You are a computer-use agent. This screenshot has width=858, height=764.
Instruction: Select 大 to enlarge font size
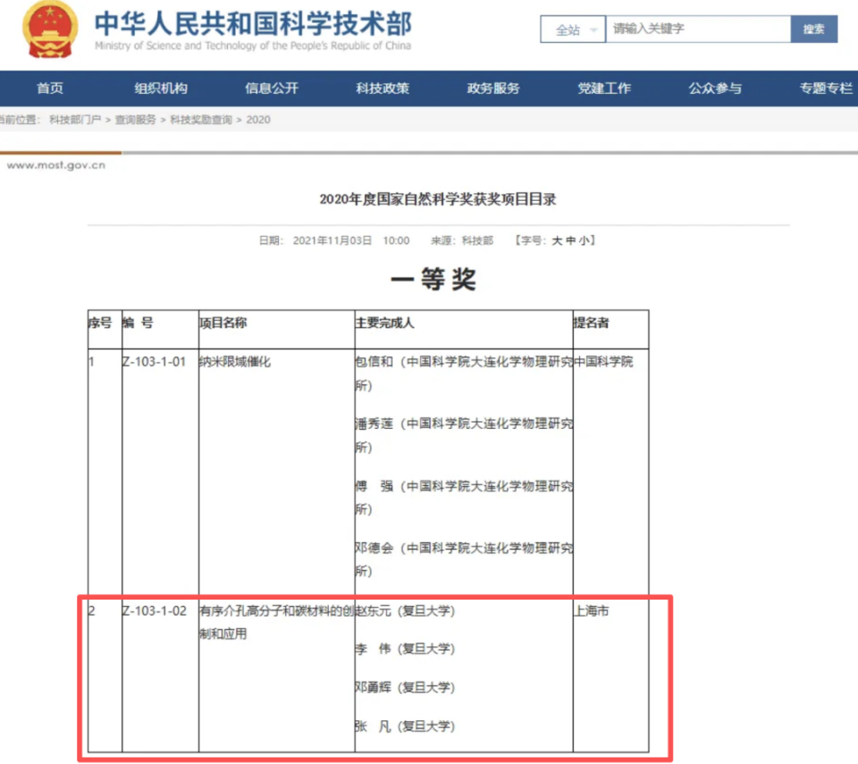(x=558, y=239)
